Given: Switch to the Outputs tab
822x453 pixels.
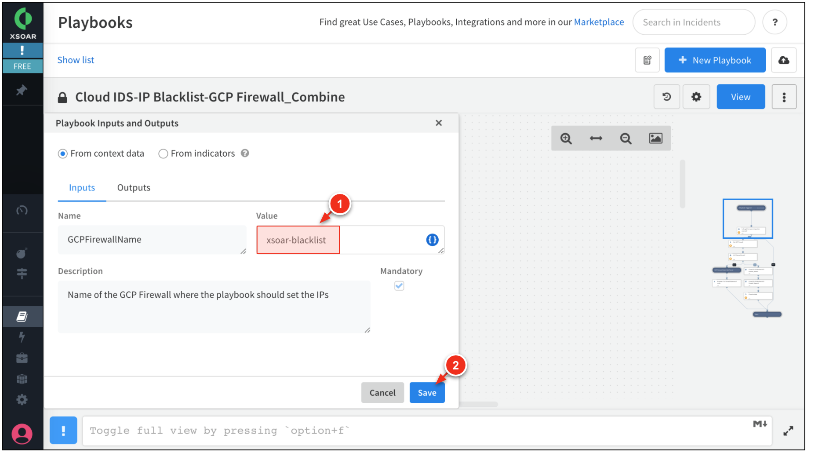Looking at the screenshot, I should [134, 188].
